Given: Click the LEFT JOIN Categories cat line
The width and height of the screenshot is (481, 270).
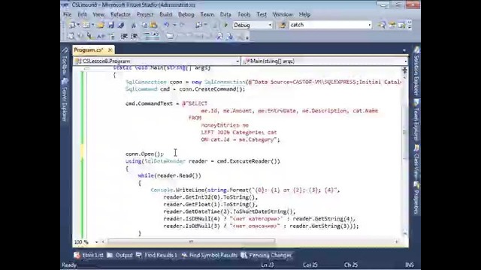Looking at the screenshot, I should click(x=239, y=133).
